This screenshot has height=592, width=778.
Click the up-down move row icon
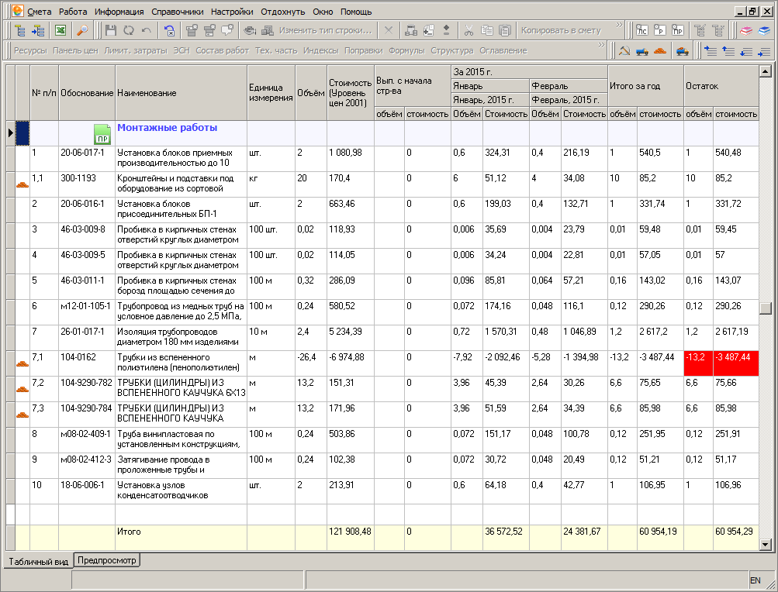447,31
